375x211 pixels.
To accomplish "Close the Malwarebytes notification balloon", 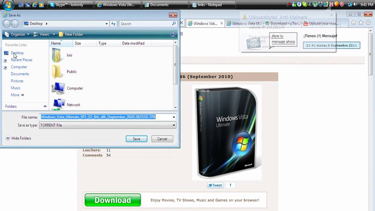I will pyautogui.click(x=332, y=15).
